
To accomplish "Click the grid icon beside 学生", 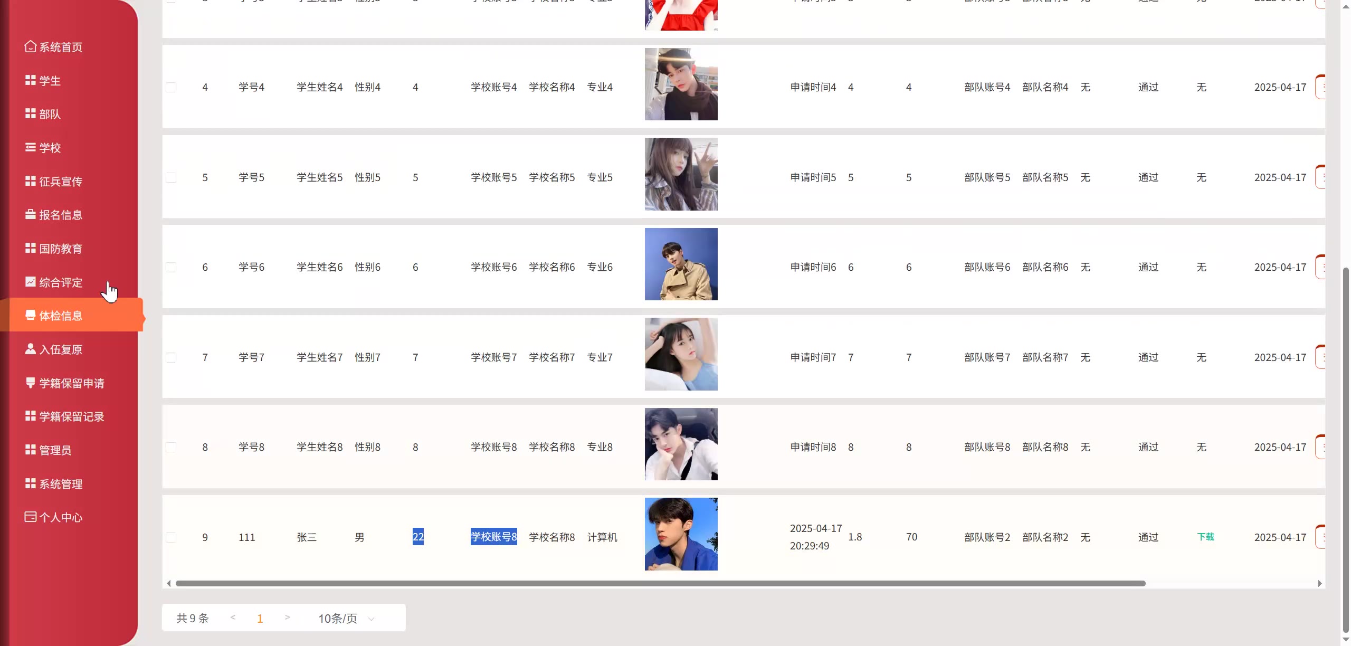I will (x=30, y=80).
